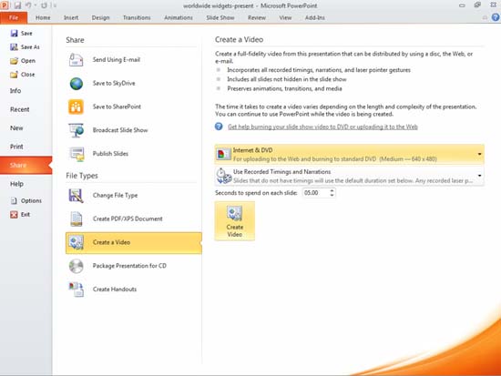Click the blue help icon beside DVD link

(219, 127)
